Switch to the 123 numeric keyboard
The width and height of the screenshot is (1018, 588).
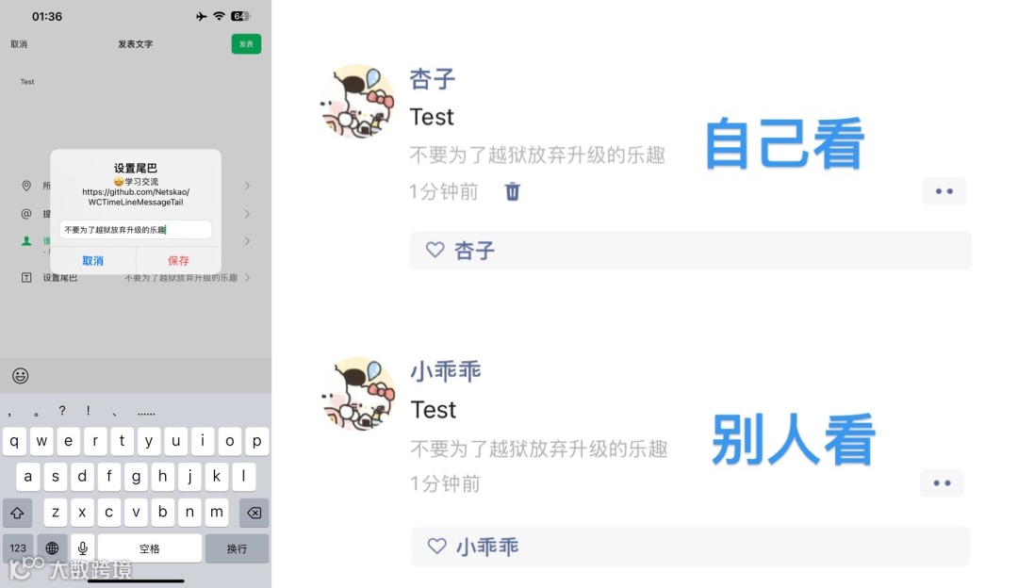coord(18,548)
